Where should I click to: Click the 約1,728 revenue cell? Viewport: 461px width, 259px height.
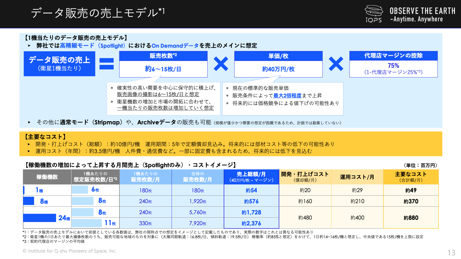point(251,212)
